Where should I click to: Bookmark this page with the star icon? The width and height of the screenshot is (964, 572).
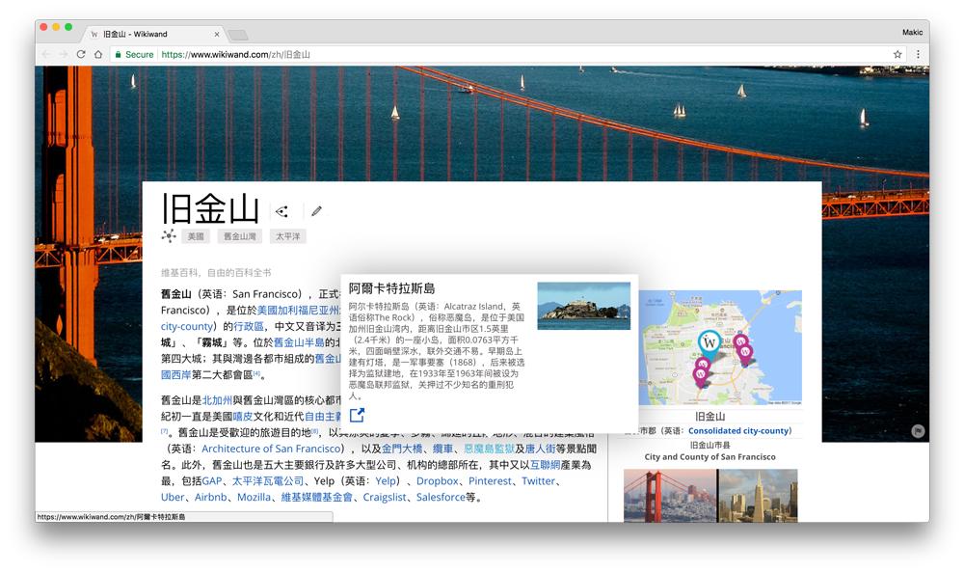(x=897, y=54)
